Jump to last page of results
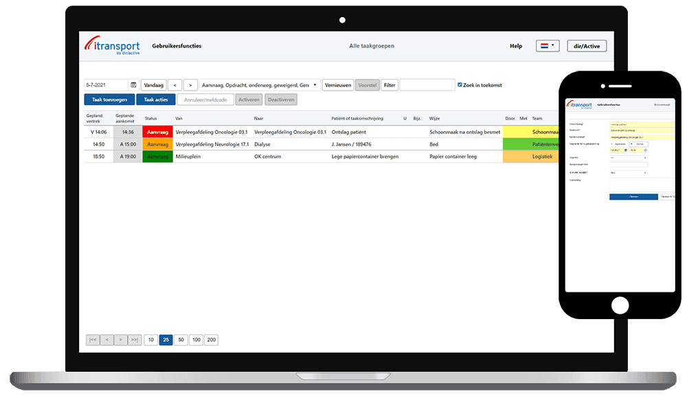This screenshot has height=396, width=687. [135, 340]
